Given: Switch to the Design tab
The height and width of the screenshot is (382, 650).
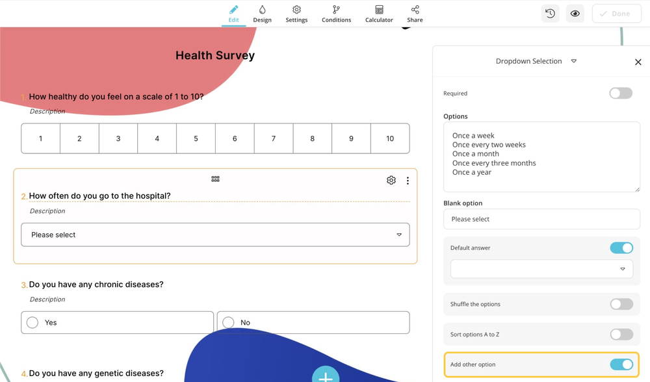Looking at the screenshot, I should point(262,14).
